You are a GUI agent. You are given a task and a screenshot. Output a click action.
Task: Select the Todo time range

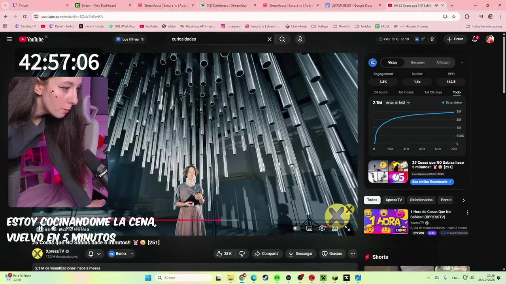pyautogui.click(x=457, y=92)
